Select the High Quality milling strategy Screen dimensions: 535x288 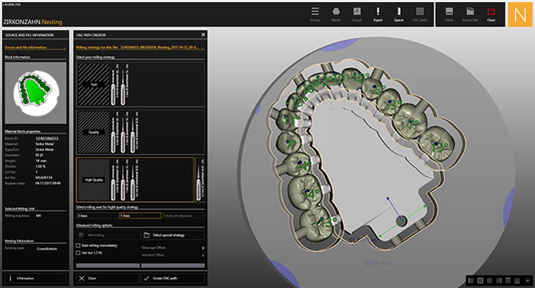(94, 180)
